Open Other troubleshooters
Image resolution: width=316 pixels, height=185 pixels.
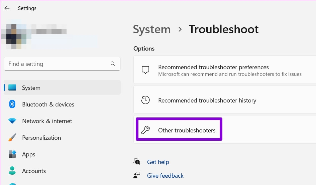(225, 129)
